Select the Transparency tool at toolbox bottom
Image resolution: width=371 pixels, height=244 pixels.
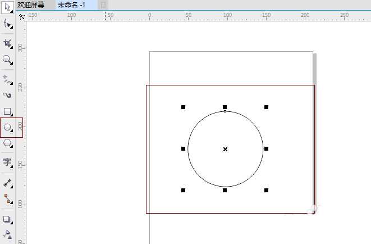pyautogui.click(x=7, y=234)
